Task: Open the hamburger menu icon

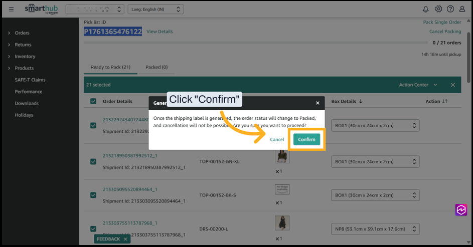Action: pos(11,9)
